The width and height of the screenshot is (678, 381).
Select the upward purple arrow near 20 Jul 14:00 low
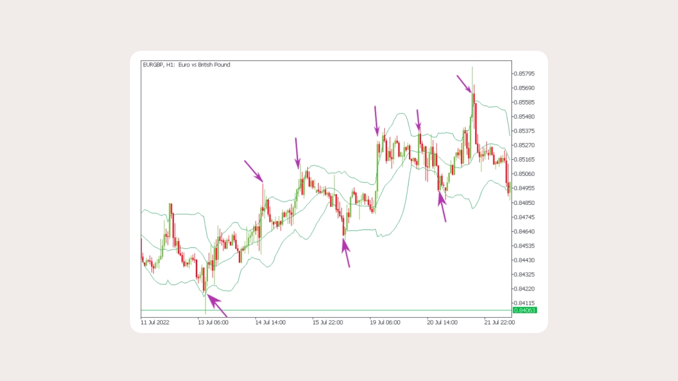[x=442, y=207]
